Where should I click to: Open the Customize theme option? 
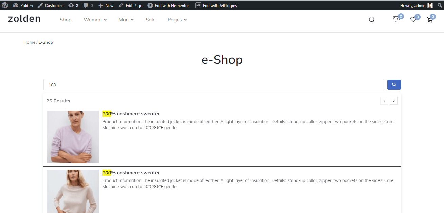[x=51, y=5]
